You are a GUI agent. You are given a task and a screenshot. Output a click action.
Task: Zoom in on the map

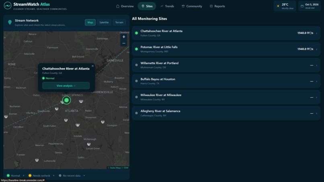(x=123, y=37)
